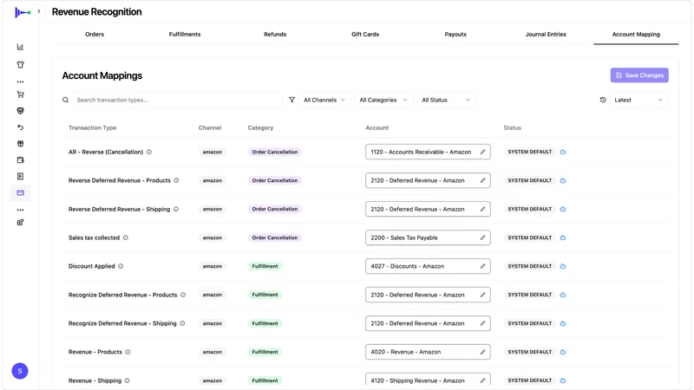Image resolution: width=694 pixels, height=390 pixels.
Task: Click the Account Mappings heading
Action: tap(102, 75)
